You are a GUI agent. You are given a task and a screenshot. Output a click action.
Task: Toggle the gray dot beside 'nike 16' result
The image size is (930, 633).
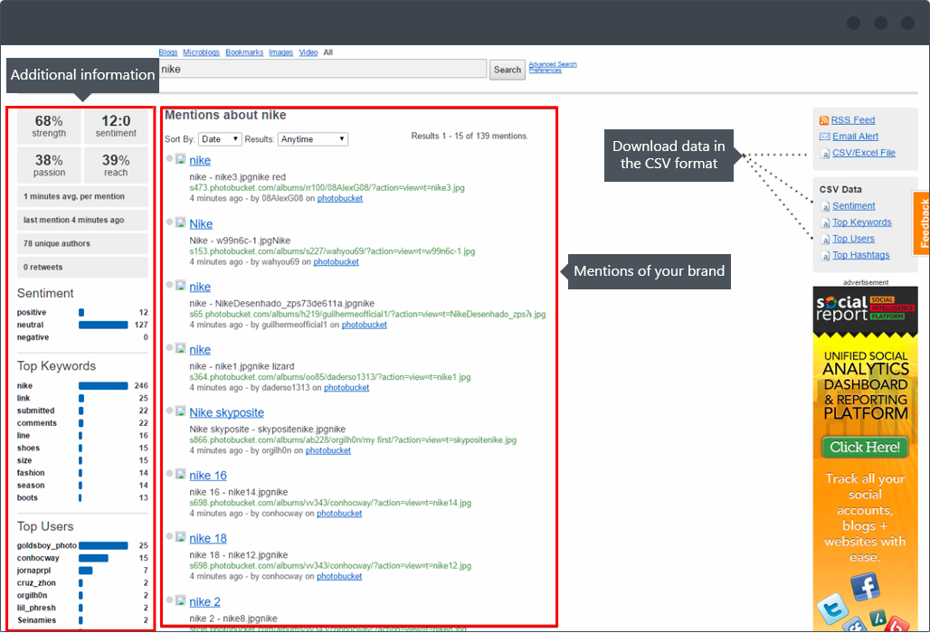[x=170, y=474]
